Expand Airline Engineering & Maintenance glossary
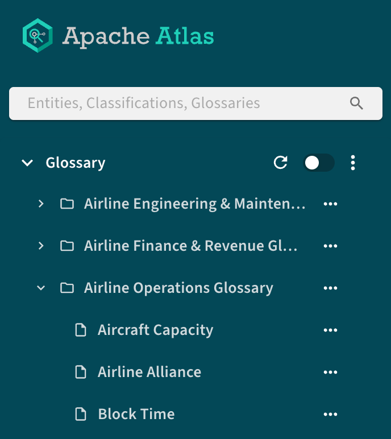 coord(41,204)
